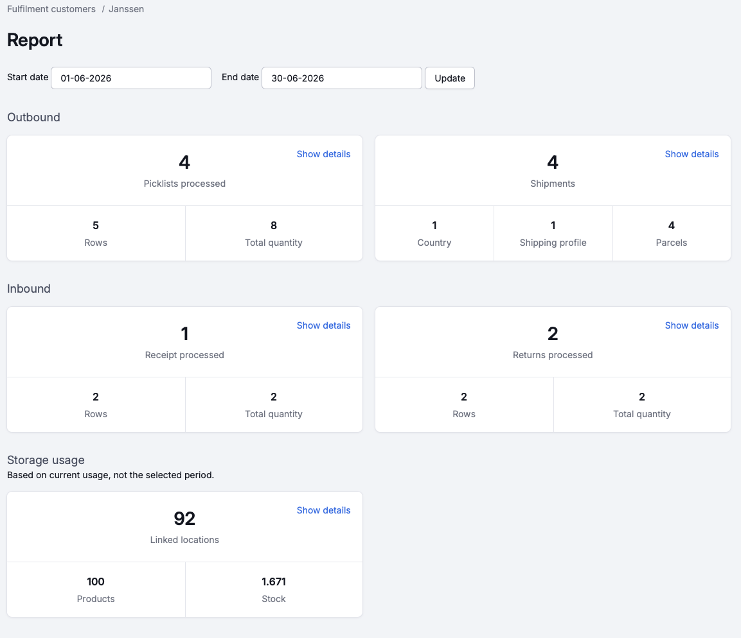Focus the End date input field
The height and width of the screenshot is (638, 741).
(x=342, y=78)
